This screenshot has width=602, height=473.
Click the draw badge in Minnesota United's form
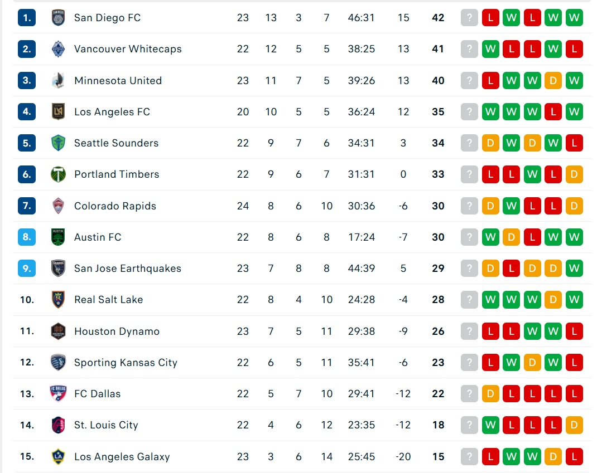point(553,80)
